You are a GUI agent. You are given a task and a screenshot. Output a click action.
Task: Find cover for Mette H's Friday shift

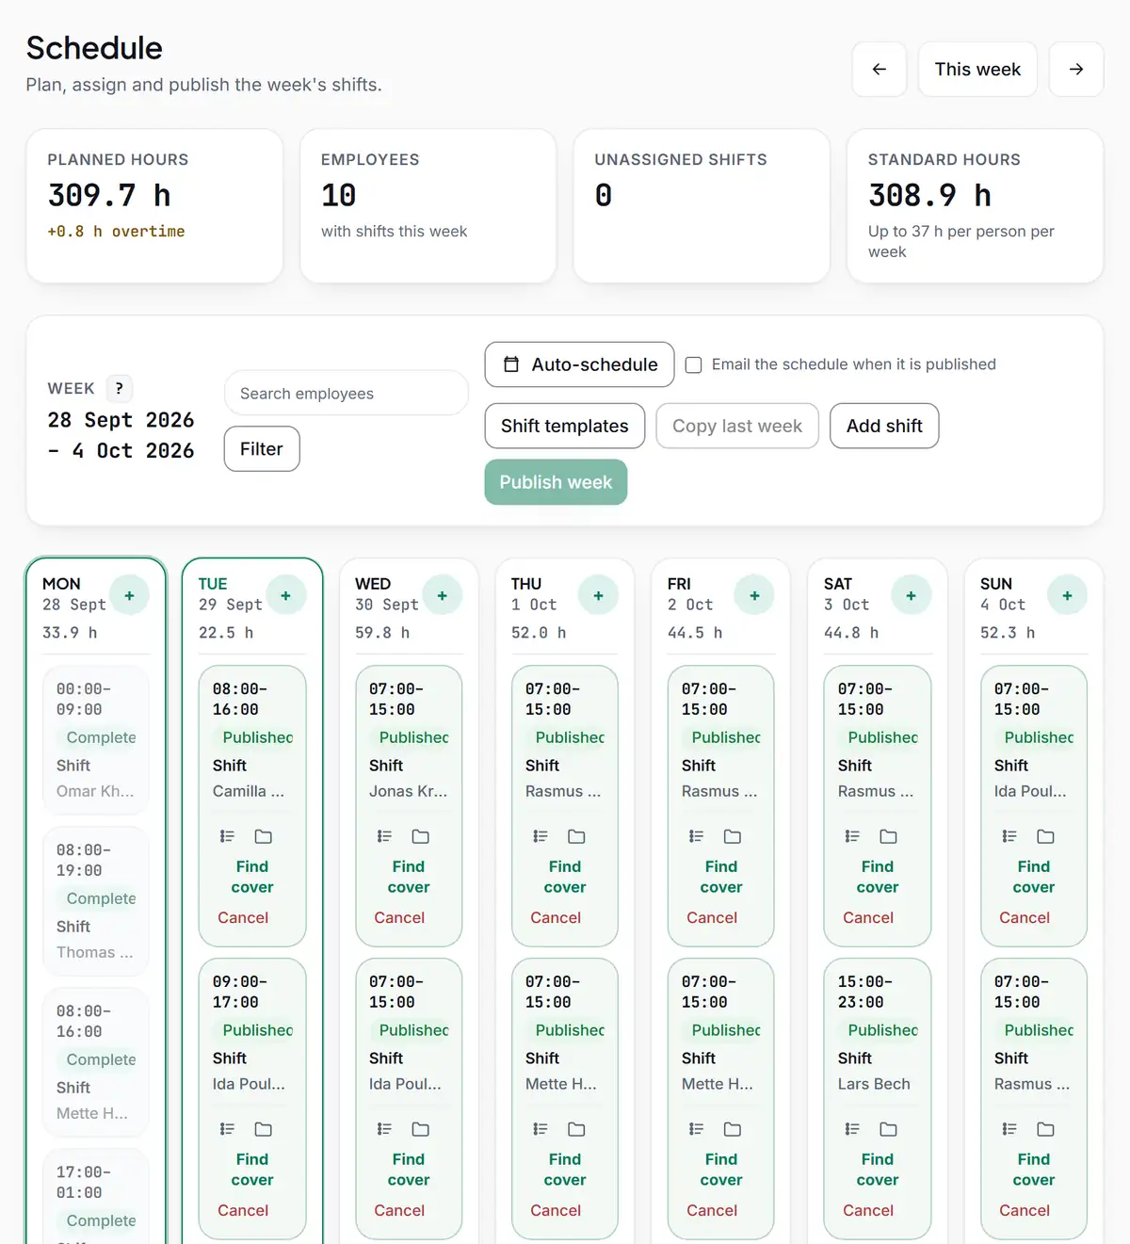721,1170
